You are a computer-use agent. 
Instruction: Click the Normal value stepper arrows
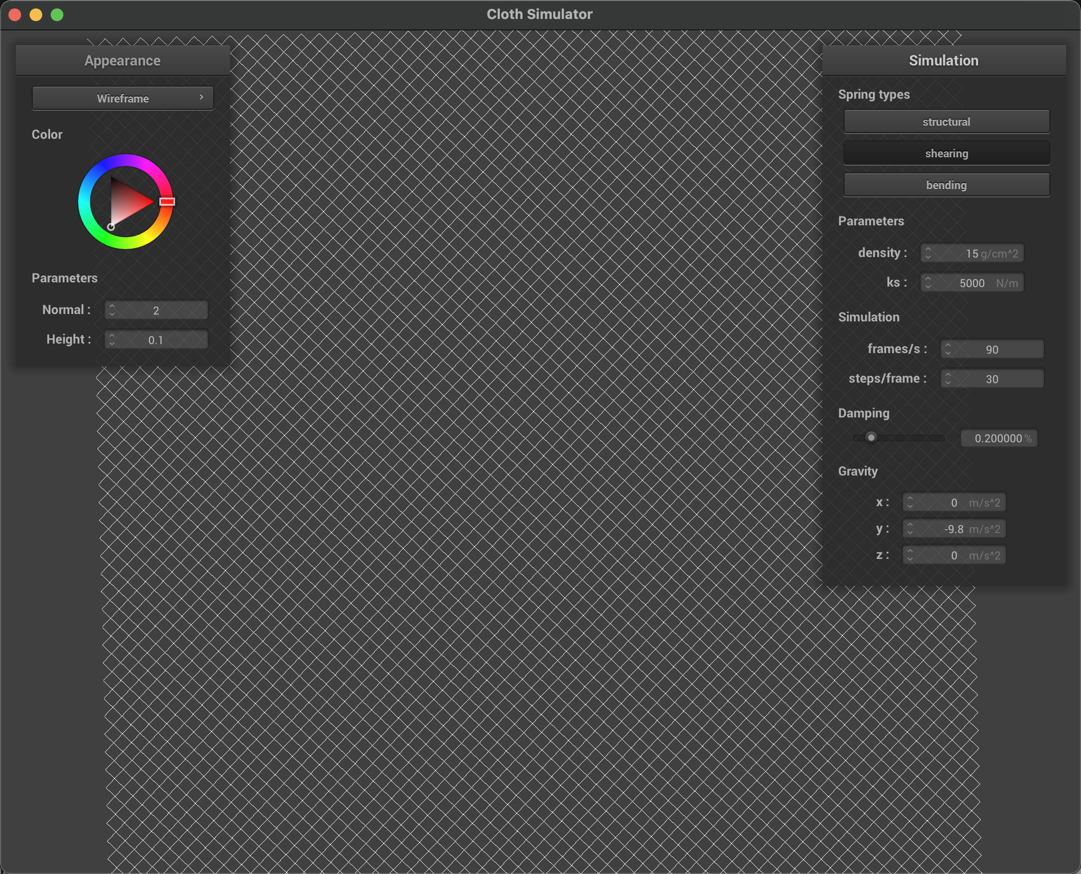[112, 310]
